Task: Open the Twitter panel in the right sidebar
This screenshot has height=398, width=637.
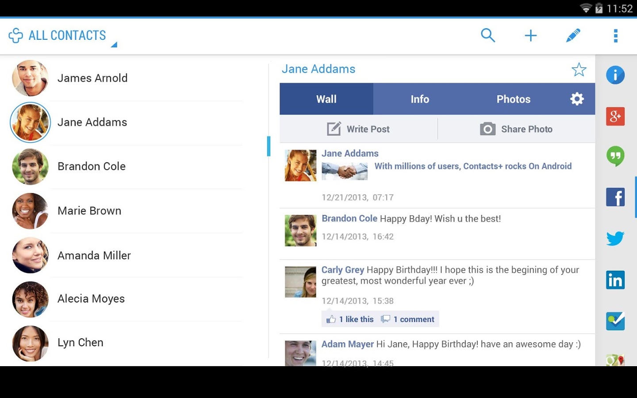Action: click(615, 238)
